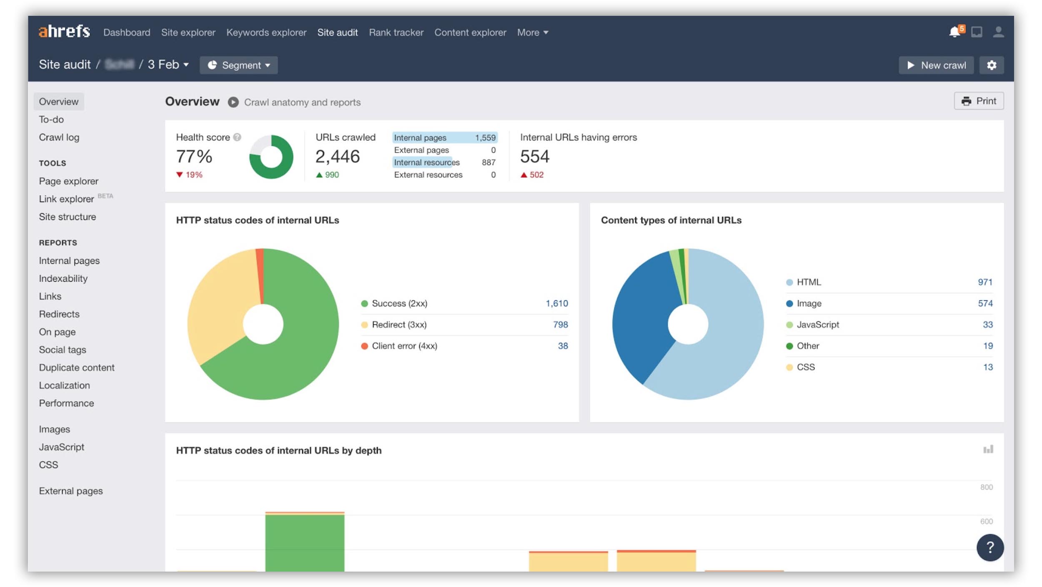Open the notifications bell
1042x587 pixels.
(954, 32)
